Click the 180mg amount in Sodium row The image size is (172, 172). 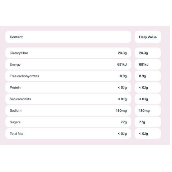(x=121, y=111)
